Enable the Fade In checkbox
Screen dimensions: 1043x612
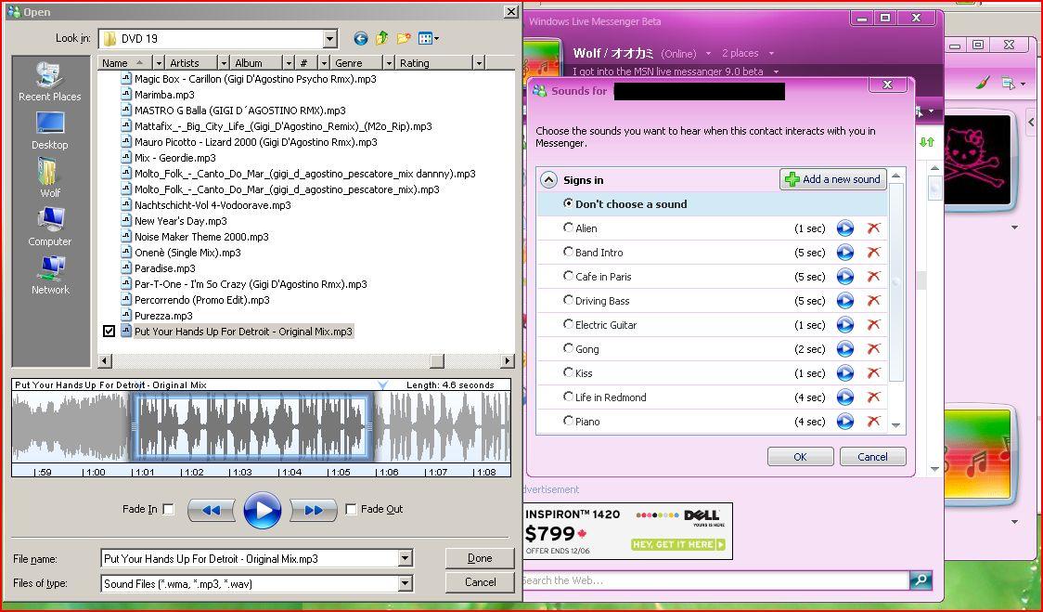tap(168, 510)
